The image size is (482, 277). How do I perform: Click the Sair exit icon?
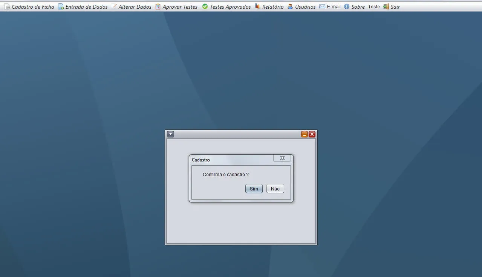click(x=386, y=7)
